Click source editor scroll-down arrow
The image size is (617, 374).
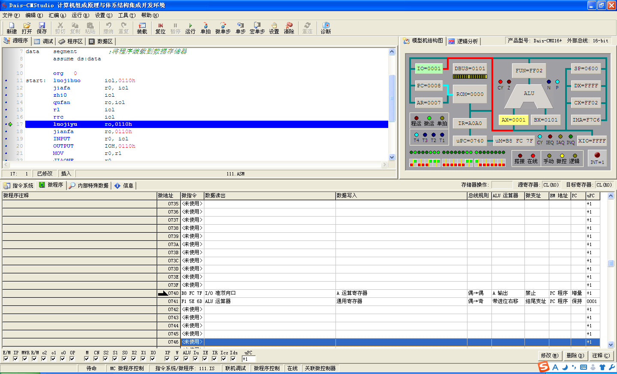coord(392,157)
